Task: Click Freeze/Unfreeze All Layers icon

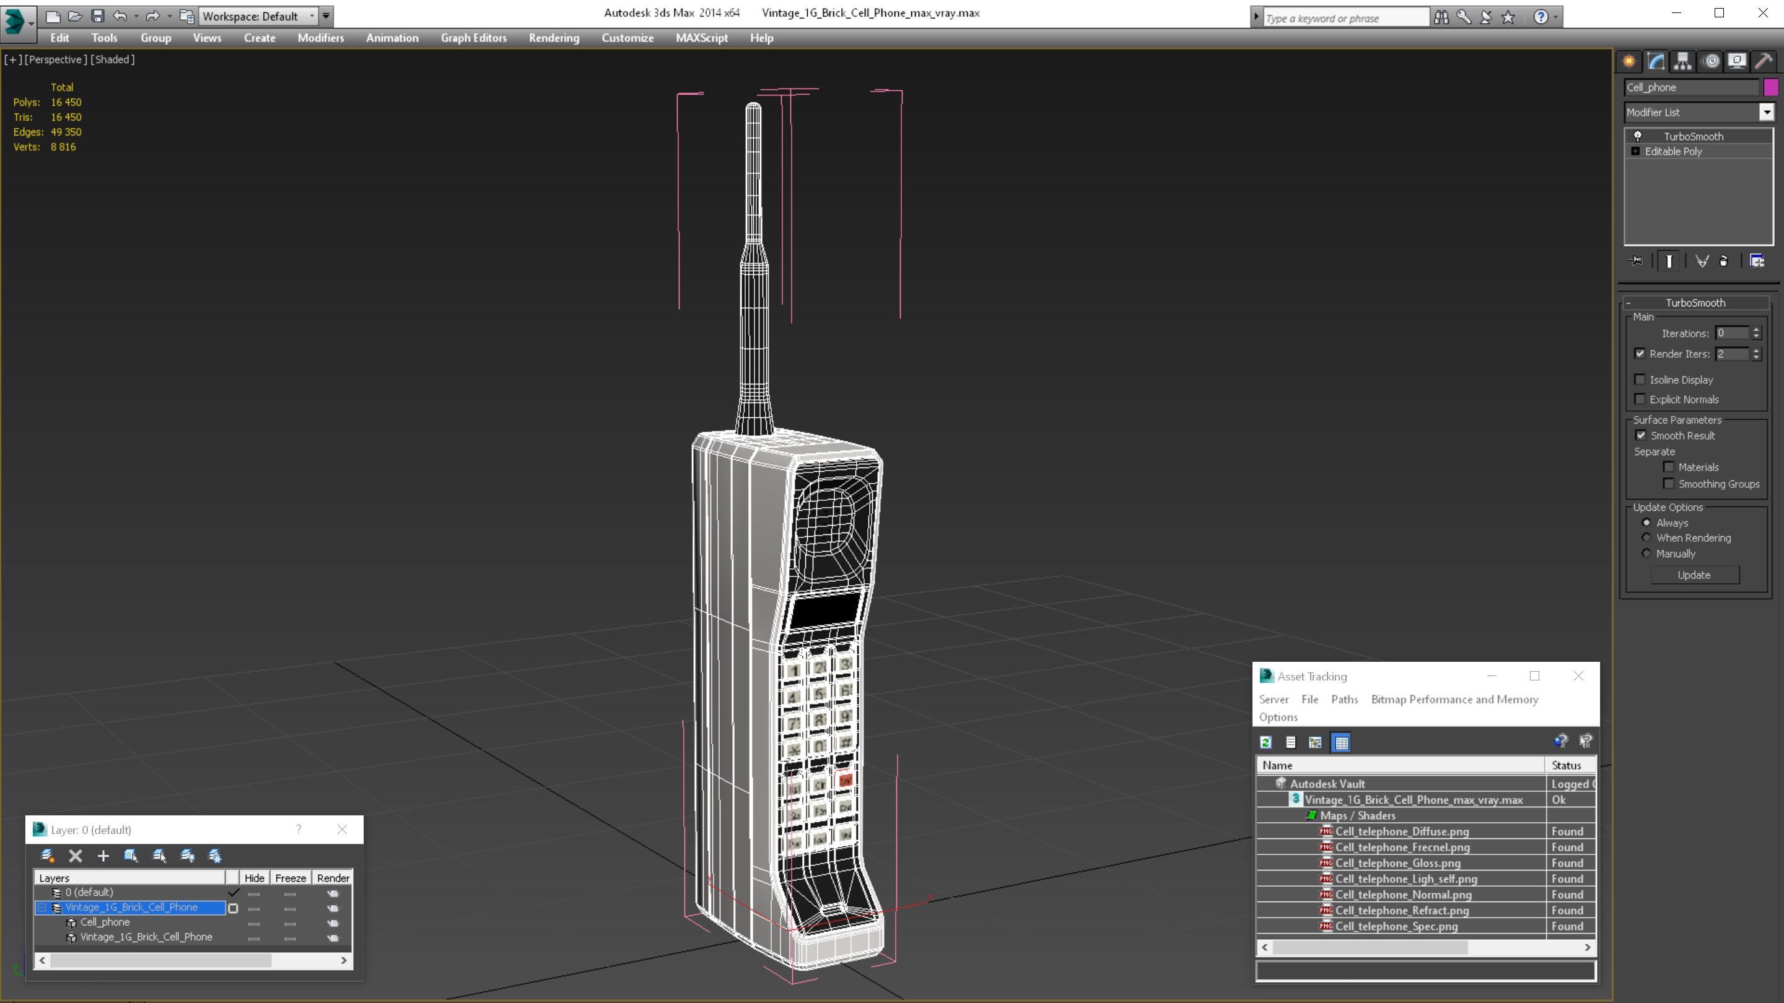Action: 216,856
